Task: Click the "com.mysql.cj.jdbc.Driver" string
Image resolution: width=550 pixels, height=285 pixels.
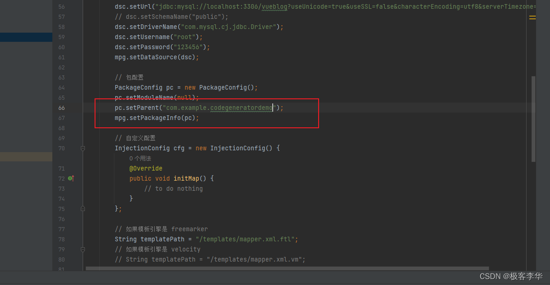Action: click(x=230, y=27)
